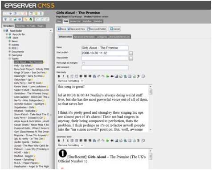Click the Name input field
Screen dimensions: 212x170
(x=105, y=48)
